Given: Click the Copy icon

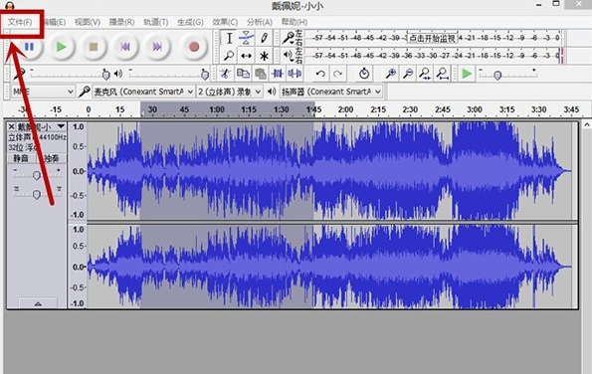Looking at the screenshot, I should pos(243,74).
